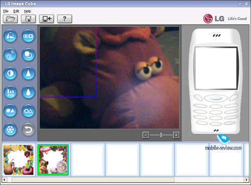Open the File menu
Image resolution: width=251 pixels, height=185 pixels.
coord(6,11)
